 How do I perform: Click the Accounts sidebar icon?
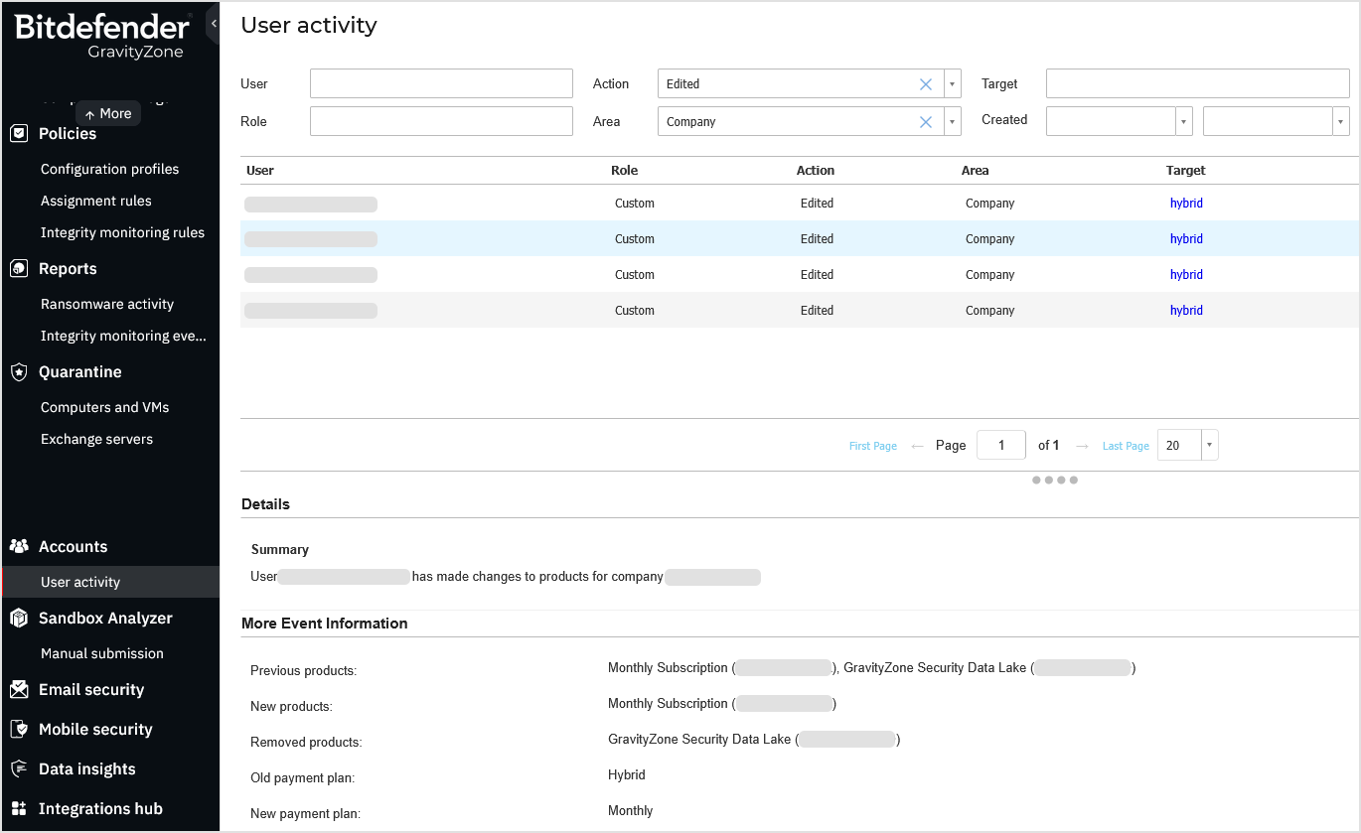tap(20, 546)
